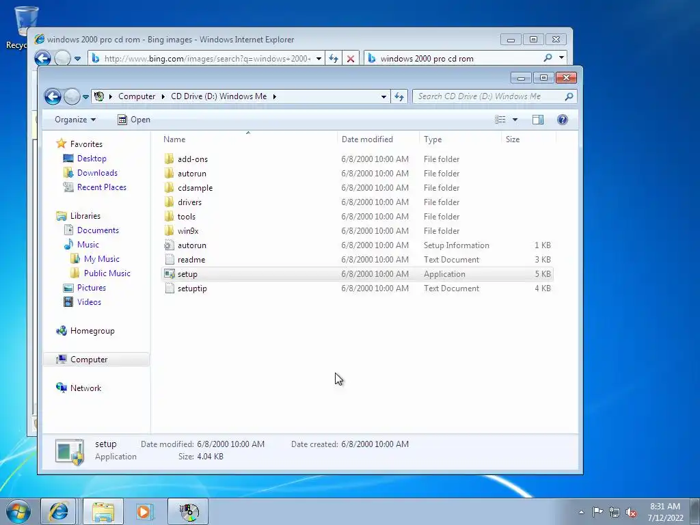
Task: Click the Internet Explorer forward button
Action: (x=62, y=59)
